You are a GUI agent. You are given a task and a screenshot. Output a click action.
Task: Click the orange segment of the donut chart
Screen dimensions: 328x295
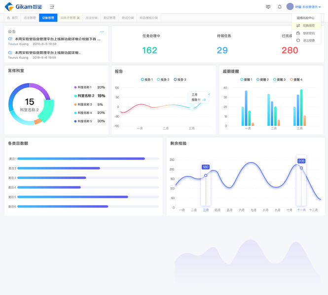pos(38,121)
